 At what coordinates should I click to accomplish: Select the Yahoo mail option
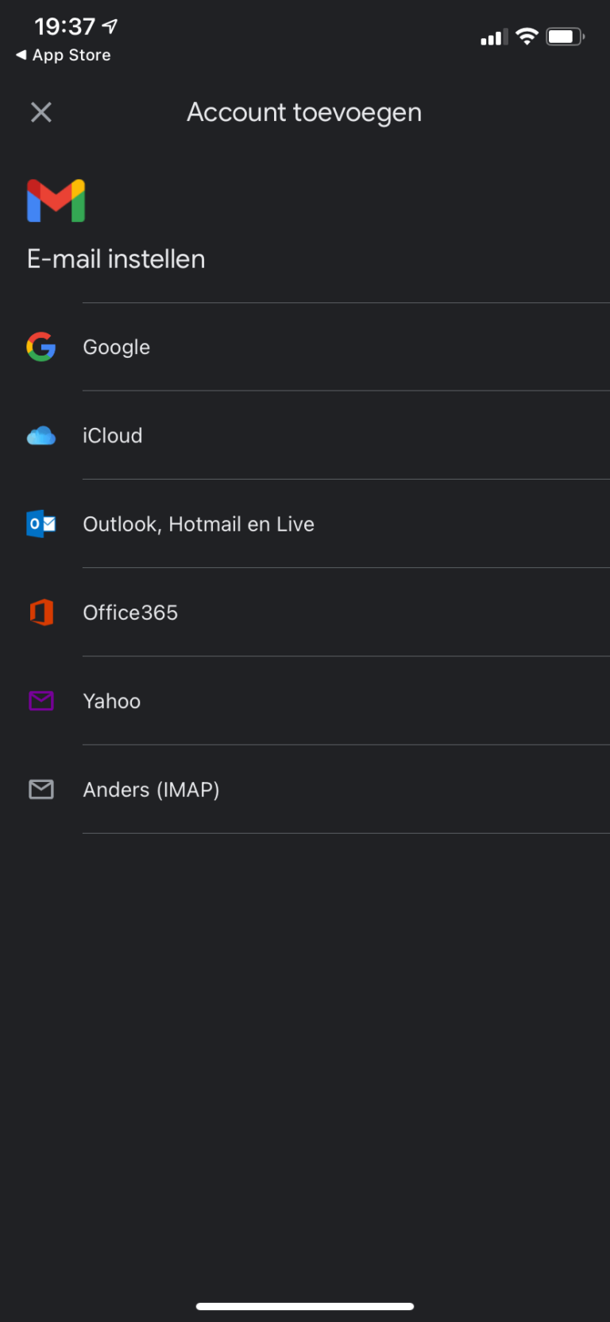[112, 702]
